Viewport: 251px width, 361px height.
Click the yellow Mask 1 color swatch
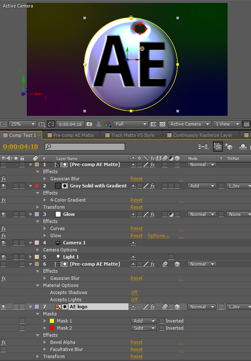click(52, 321)
